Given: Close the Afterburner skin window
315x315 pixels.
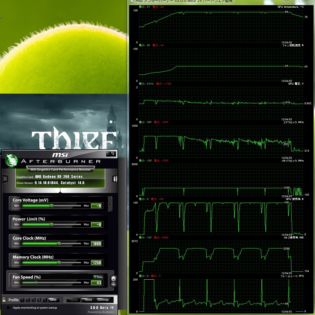Looking at the screenshot, I should 113,154.
